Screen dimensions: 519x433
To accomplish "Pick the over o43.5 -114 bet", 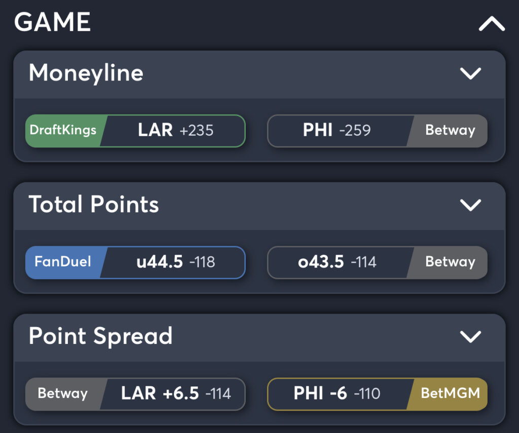I will (337, 262).
